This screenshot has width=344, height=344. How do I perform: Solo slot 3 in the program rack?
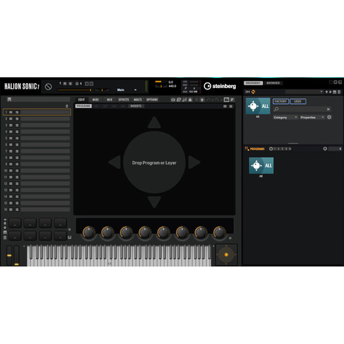click(17, 125)
